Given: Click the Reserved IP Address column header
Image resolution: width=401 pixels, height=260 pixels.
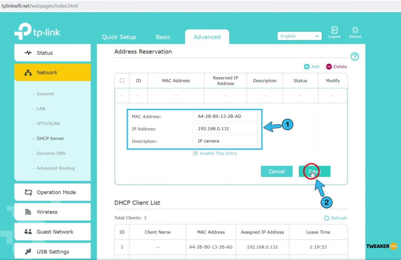Looking at the screenshot, I should click(x=226, y=81).
